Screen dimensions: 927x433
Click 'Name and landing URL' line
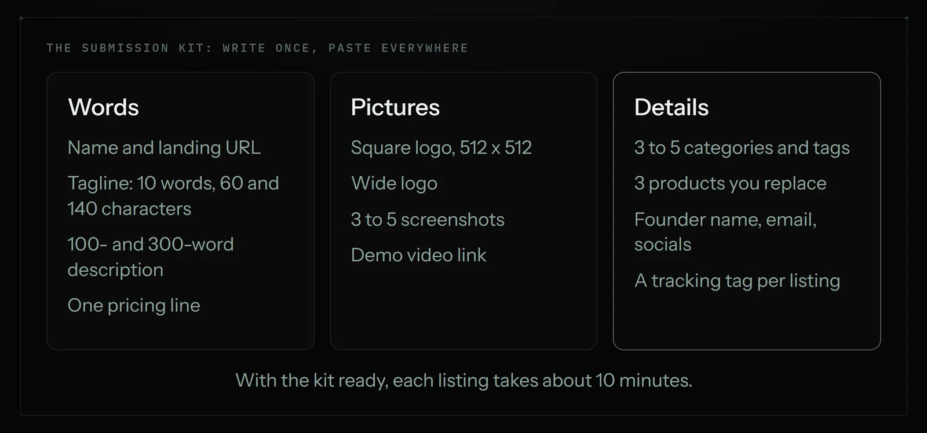click(164, 148)
